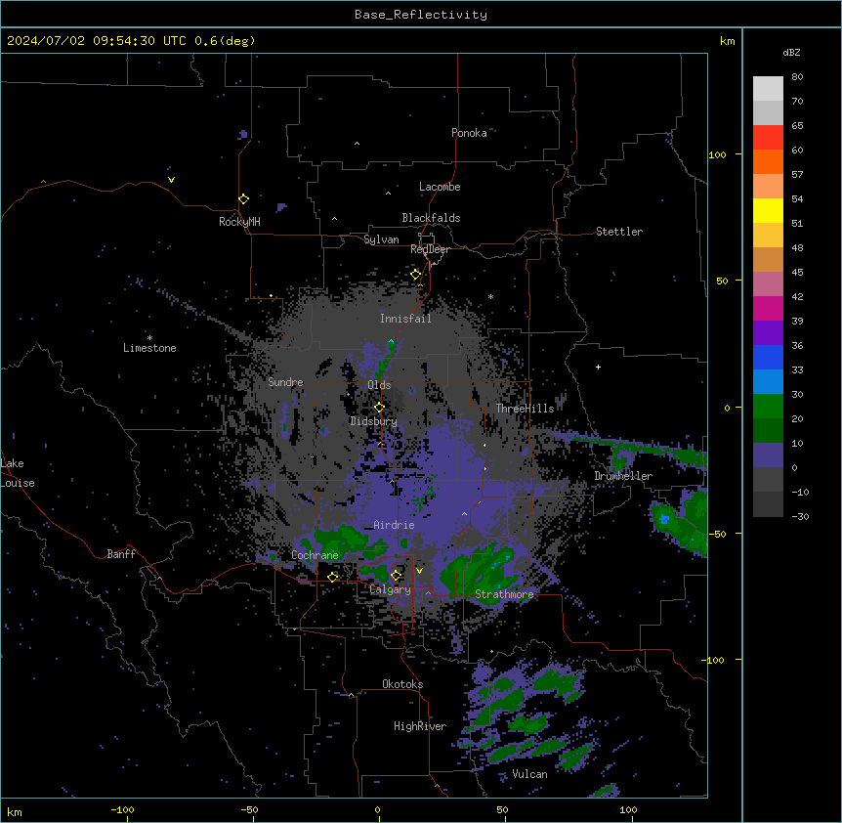The height and width of the screenshot is (823, 842).
Task: Click the yellow diamond marker above RockyMH
Action: [x=243, y=198]
